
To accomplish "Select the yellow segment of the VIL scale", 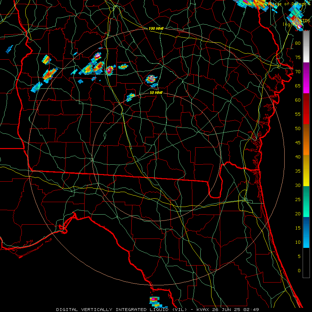I will coord(306,171).
